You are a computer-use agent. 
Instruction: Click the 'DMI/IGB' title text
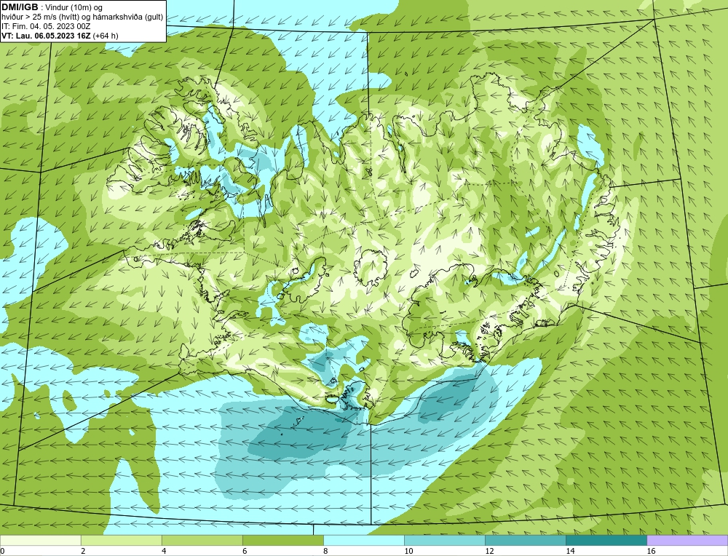coord(20,7)
